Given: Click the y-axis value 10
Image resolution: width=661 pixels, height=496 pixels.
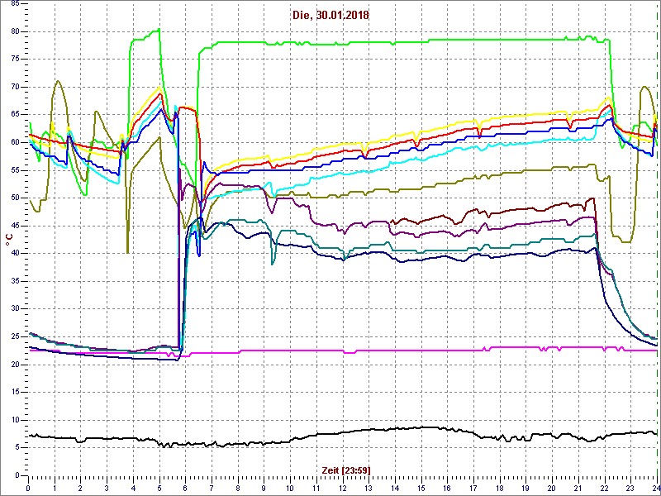Looking at the screenshot, I should tap(15, 420).
